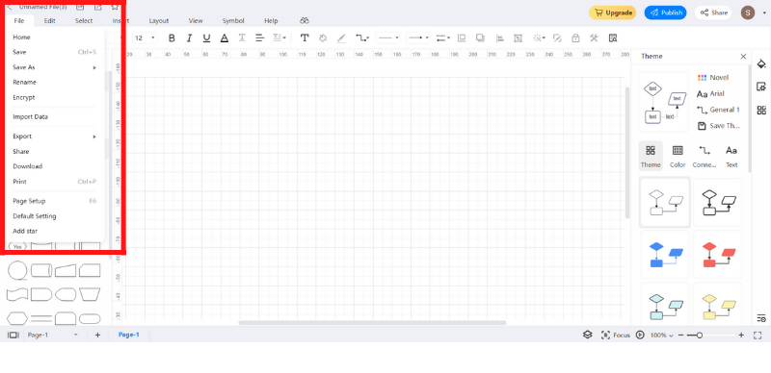Click the Publish button
Image resolution: width=771 pixels, height=373 pixels.
[x=665, y=12]
